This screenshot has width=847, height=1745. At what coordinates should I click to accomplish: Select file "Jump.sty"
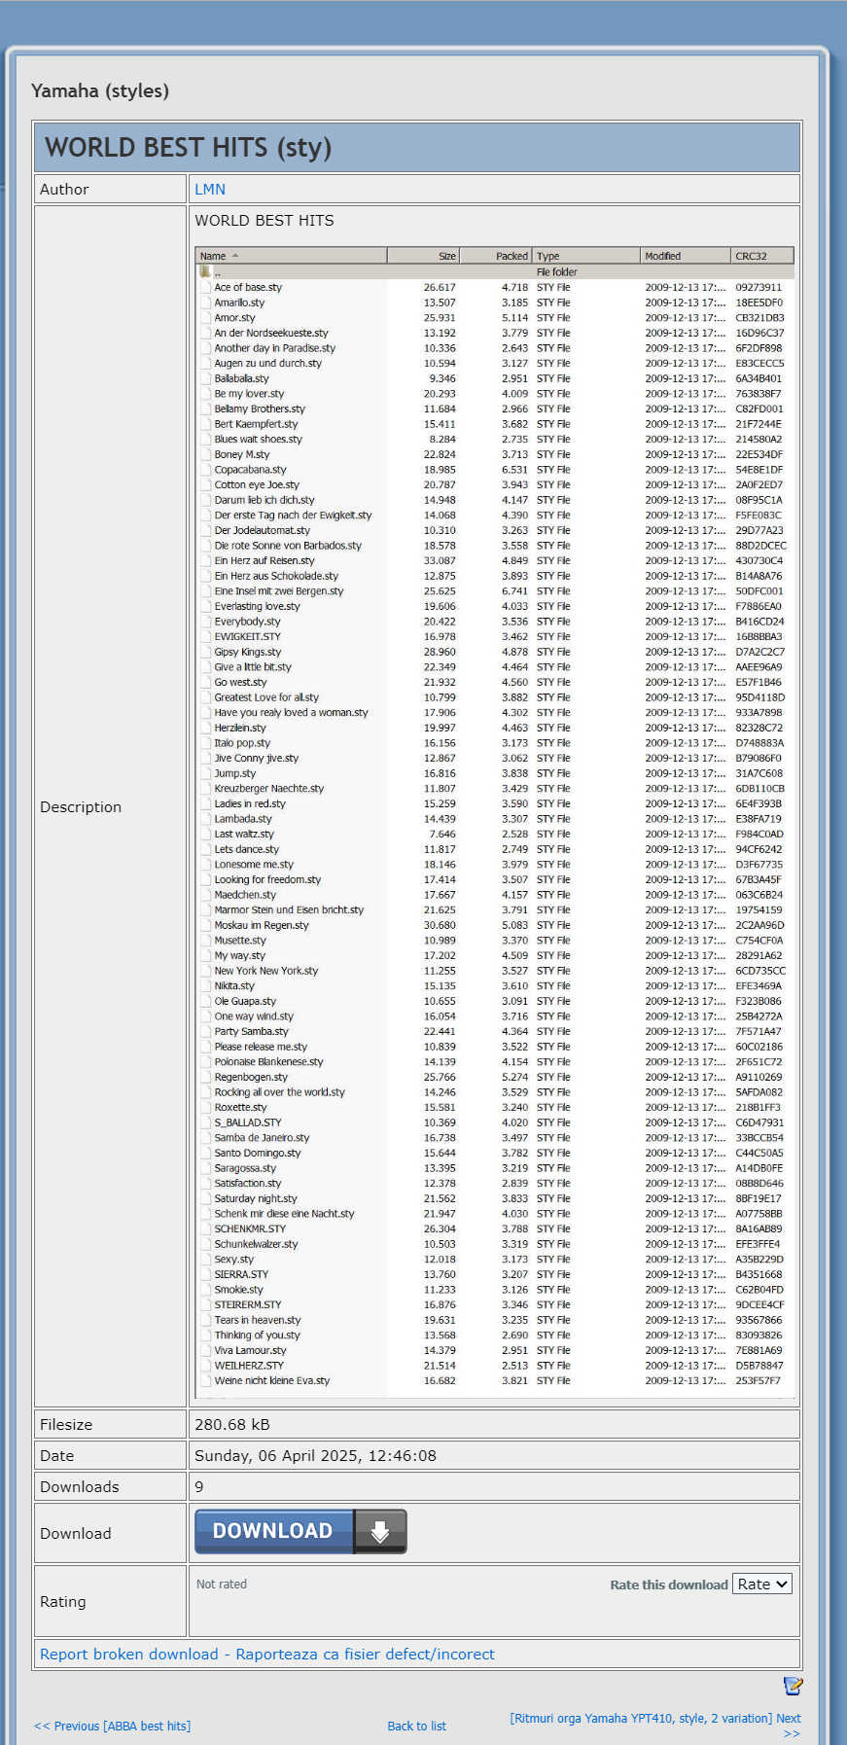pos(235,773)
